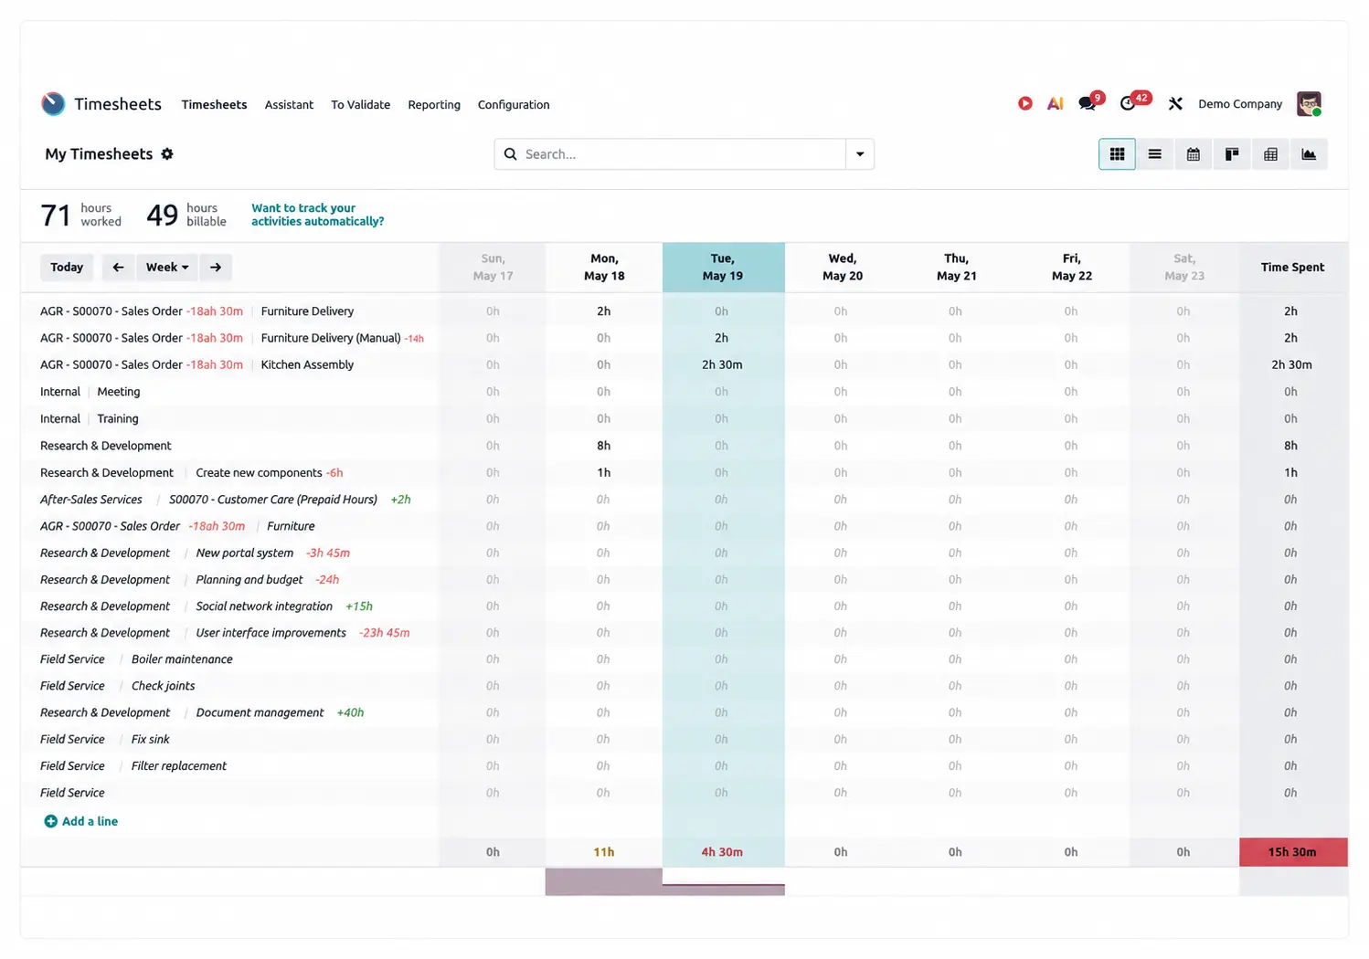The width and height of the screenshot is (1369, 959).
Task: Select the Furniture Delivery (Manual) task label
Action: coord(331,338)
